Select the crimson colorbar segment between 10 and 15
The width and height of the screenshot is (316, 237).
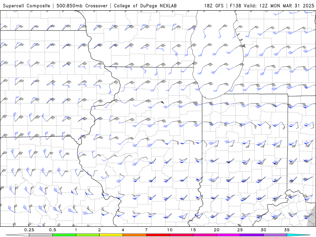point(181,235)
